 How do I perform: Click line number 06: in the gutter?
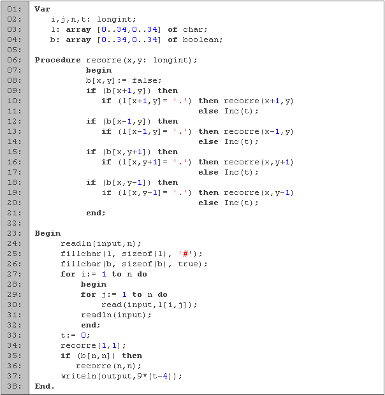click(15, 60)
